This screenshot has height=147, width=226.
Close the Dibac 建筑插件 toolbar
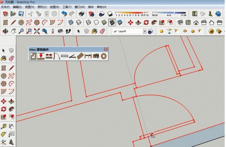[106, 49]
